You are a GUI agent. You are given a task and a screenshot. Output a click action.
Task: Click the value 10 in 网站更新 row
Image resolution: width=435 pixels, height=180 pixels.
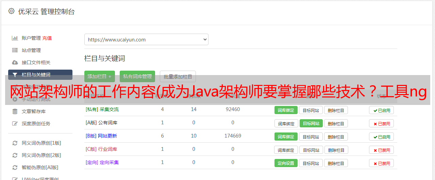(194, 136)
